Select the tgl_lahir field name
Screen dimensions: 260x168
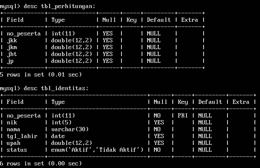22,136
